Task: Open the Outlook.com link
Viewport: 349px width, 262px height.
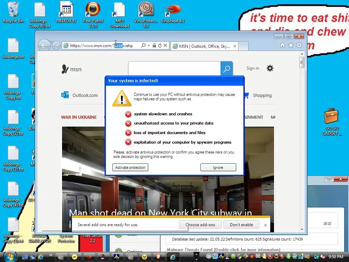Action: click(x=80, y=95)
